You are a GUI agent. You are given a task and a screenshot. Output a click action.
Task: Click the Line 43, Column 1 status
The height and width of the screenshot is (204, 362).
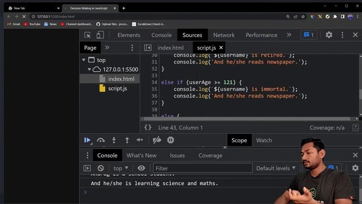click(180, 127)
